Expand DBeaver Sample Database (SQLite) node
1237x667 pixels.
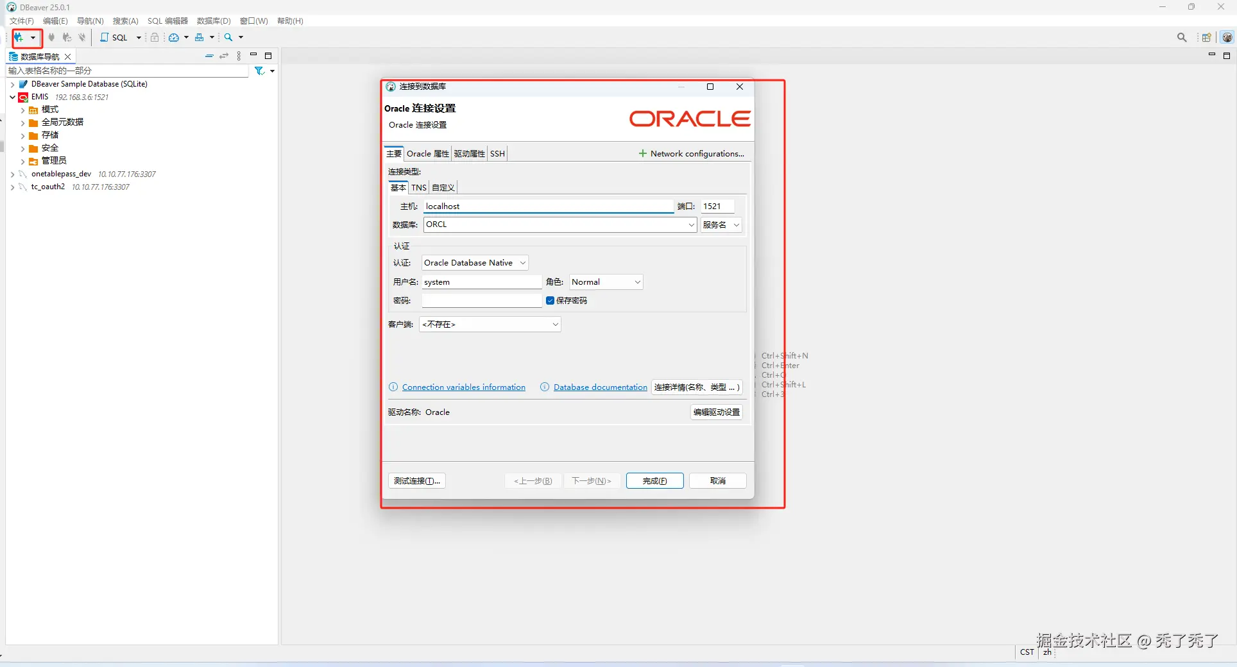coord(12,84)
